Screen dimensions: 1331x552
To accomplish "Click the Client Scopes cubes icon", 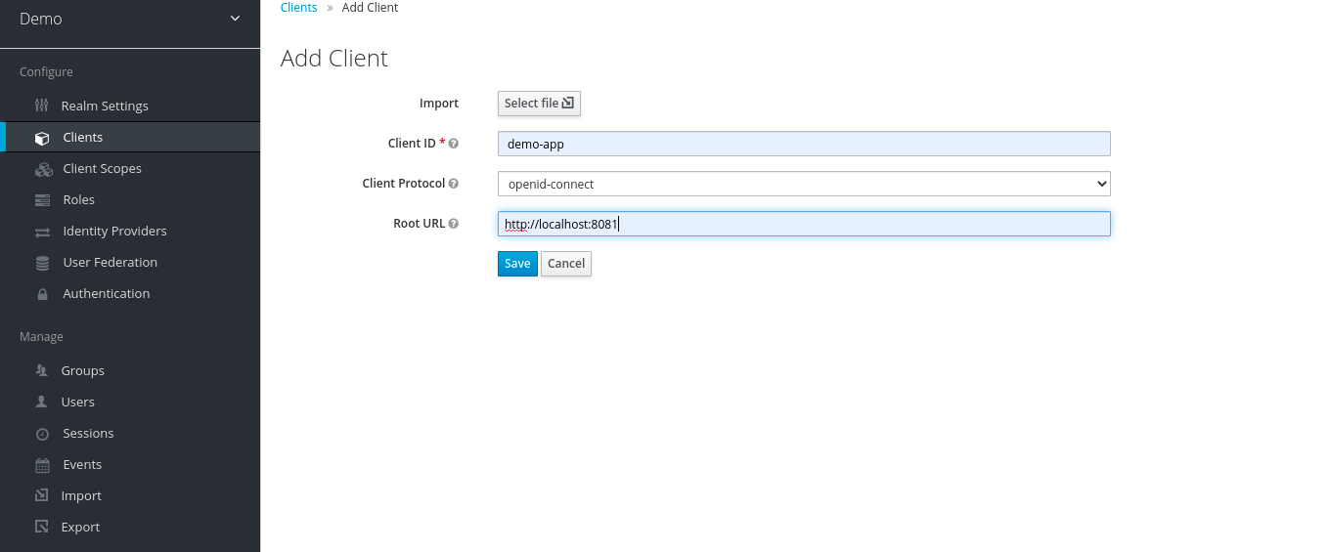I will pyautogui.click(x=43, y=169).
